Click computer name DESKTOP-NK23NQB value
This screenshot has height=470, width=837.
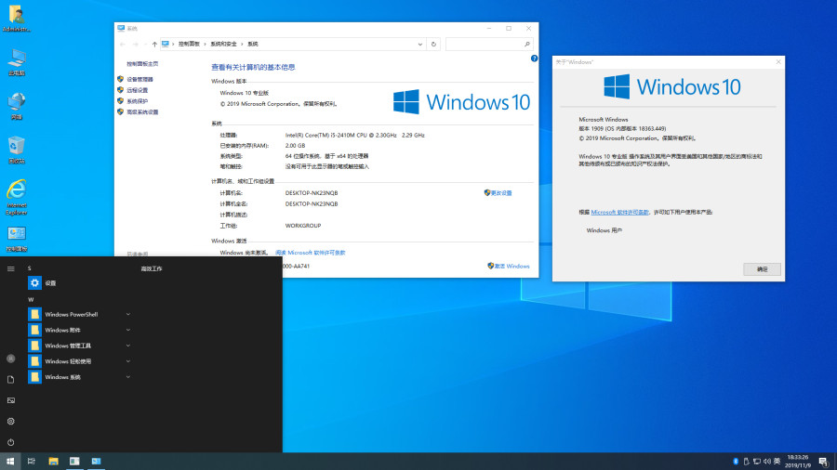coord(312,193)
